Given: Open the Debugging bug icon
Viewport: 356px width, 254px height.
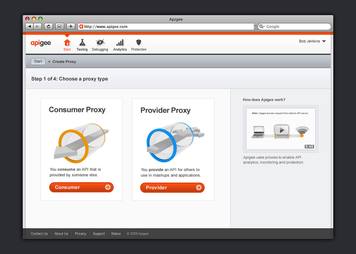Looking at the screenshot, I should click(x=100, y=43).
